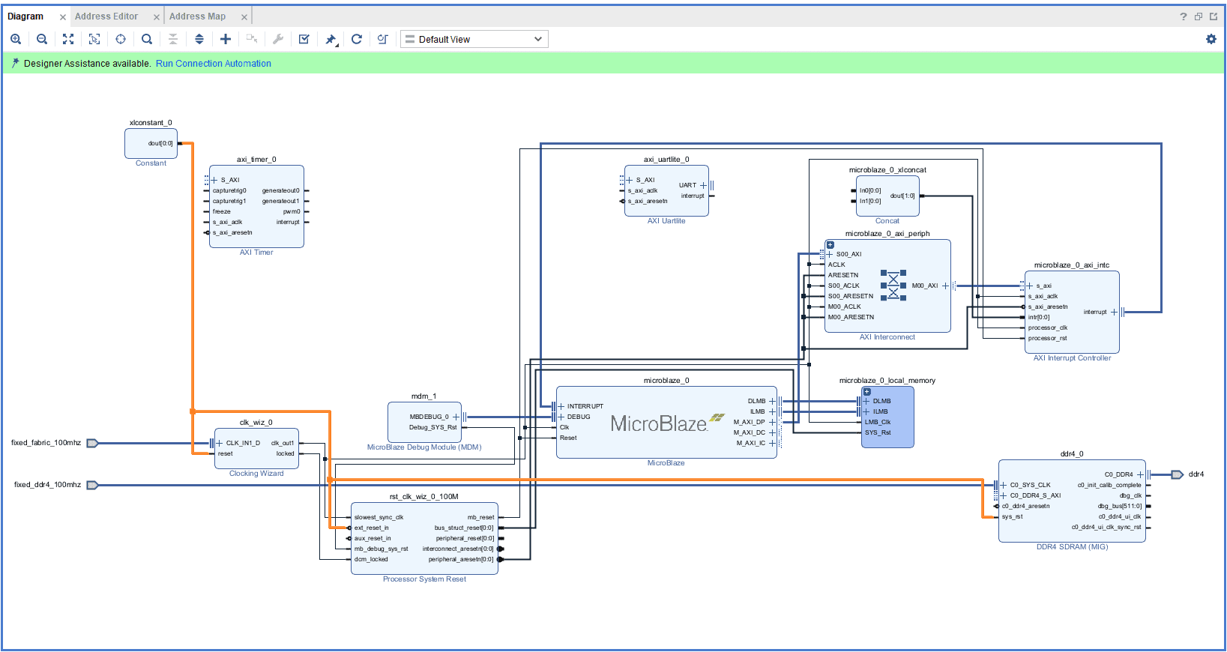
Task: Open the search magnifier tool
Action: pos(147,39)
